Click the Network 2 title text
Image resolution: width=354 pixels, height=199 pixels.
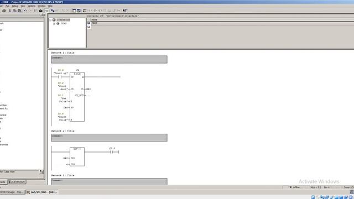click(x=63, y=131)
